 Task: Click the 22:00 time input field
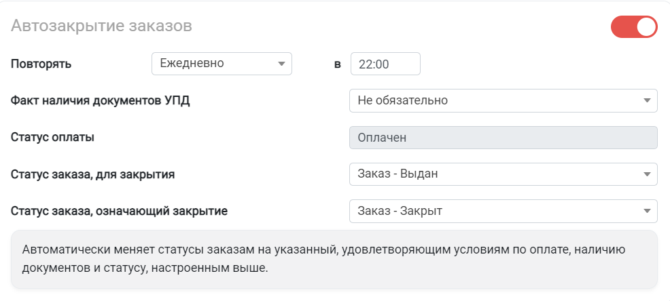(385, 64)
